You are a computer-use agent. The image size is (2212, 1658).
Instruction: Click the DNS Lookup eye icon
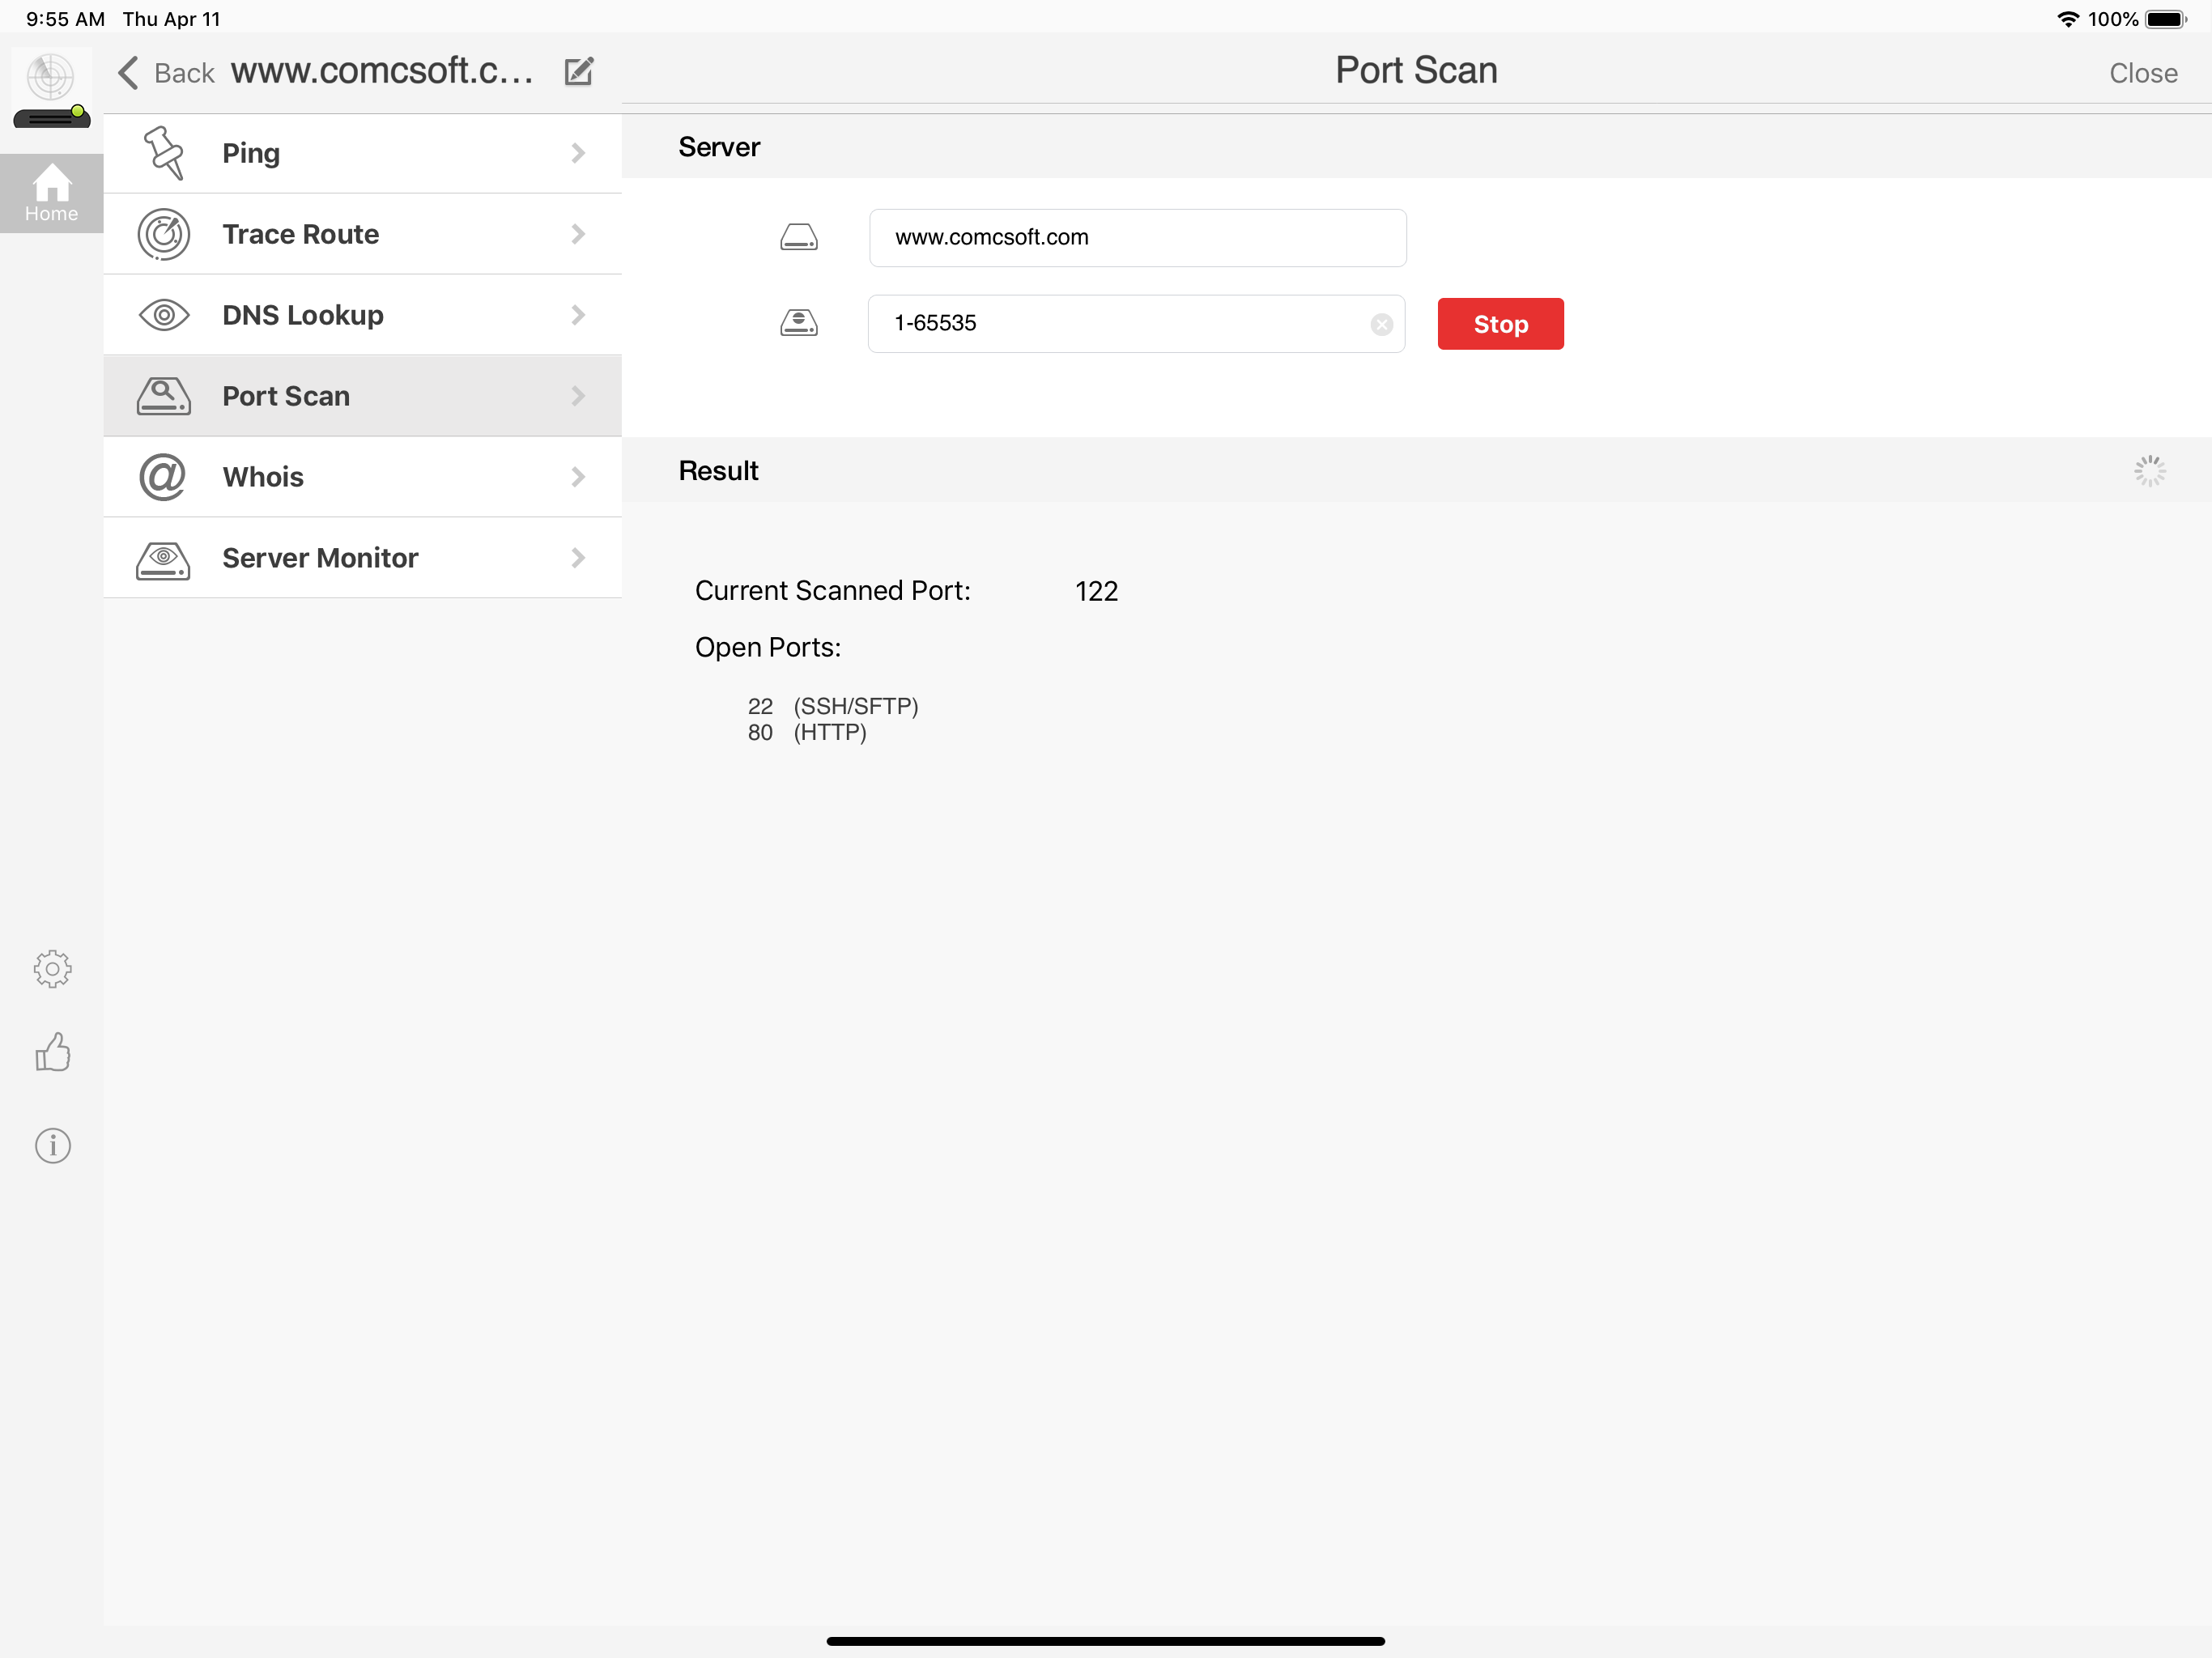[163, 315]
